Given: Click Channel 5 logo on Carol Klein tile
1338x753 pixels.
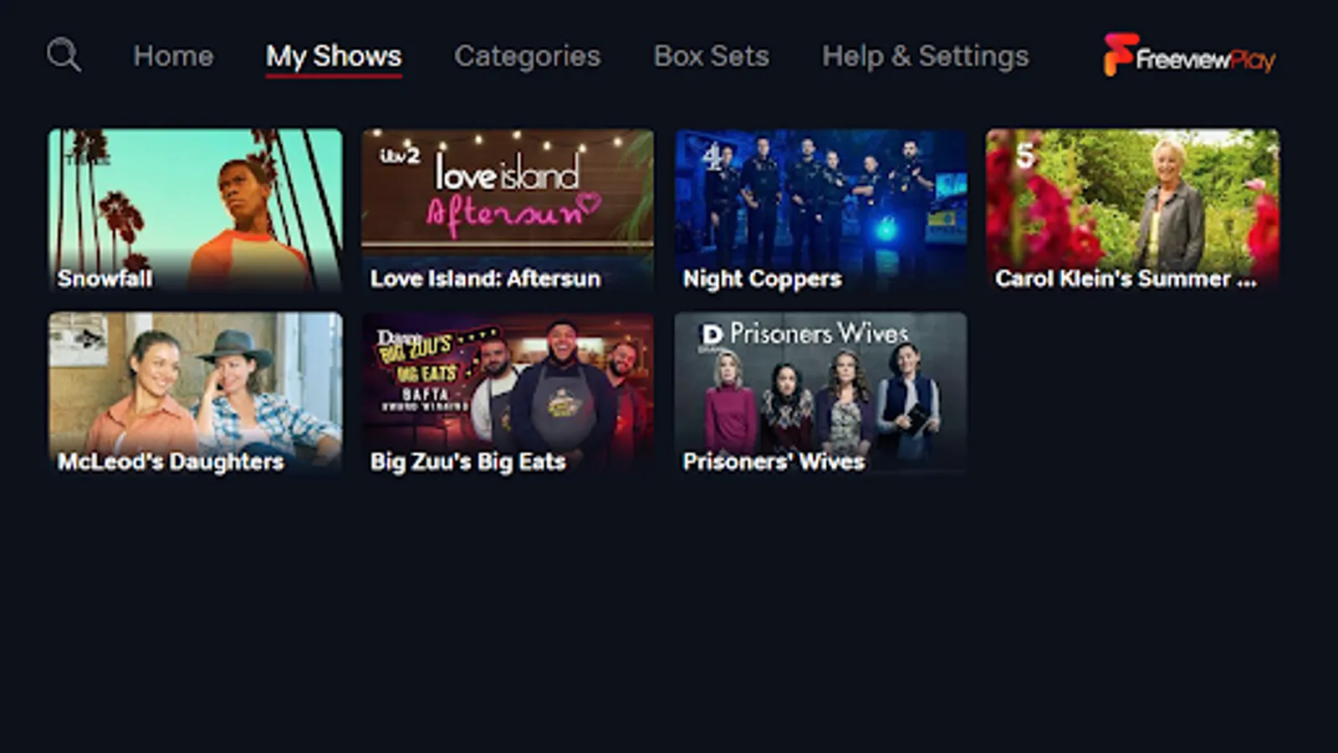Looking at the screenshot, I should [1025, 156].
